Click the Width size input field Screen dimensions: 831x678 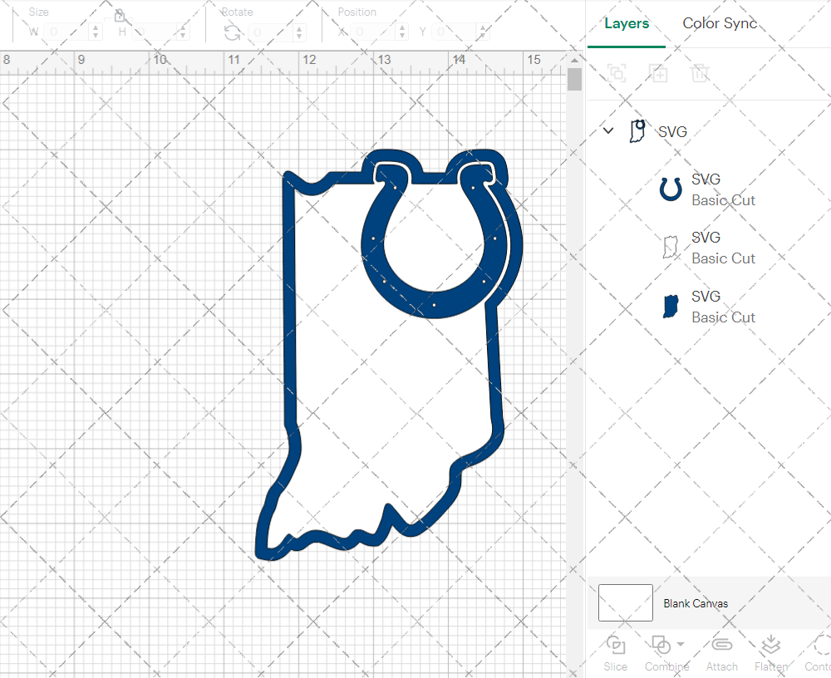click(x=66, y=32)
